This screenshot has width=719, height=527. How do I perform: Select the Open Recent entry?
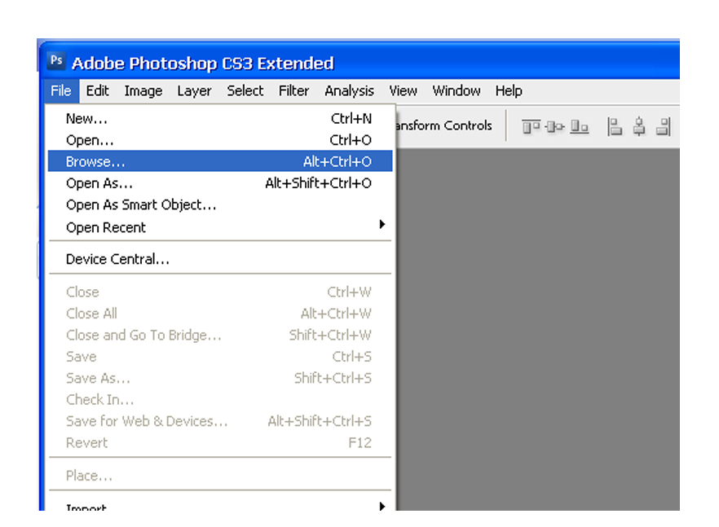220,227
